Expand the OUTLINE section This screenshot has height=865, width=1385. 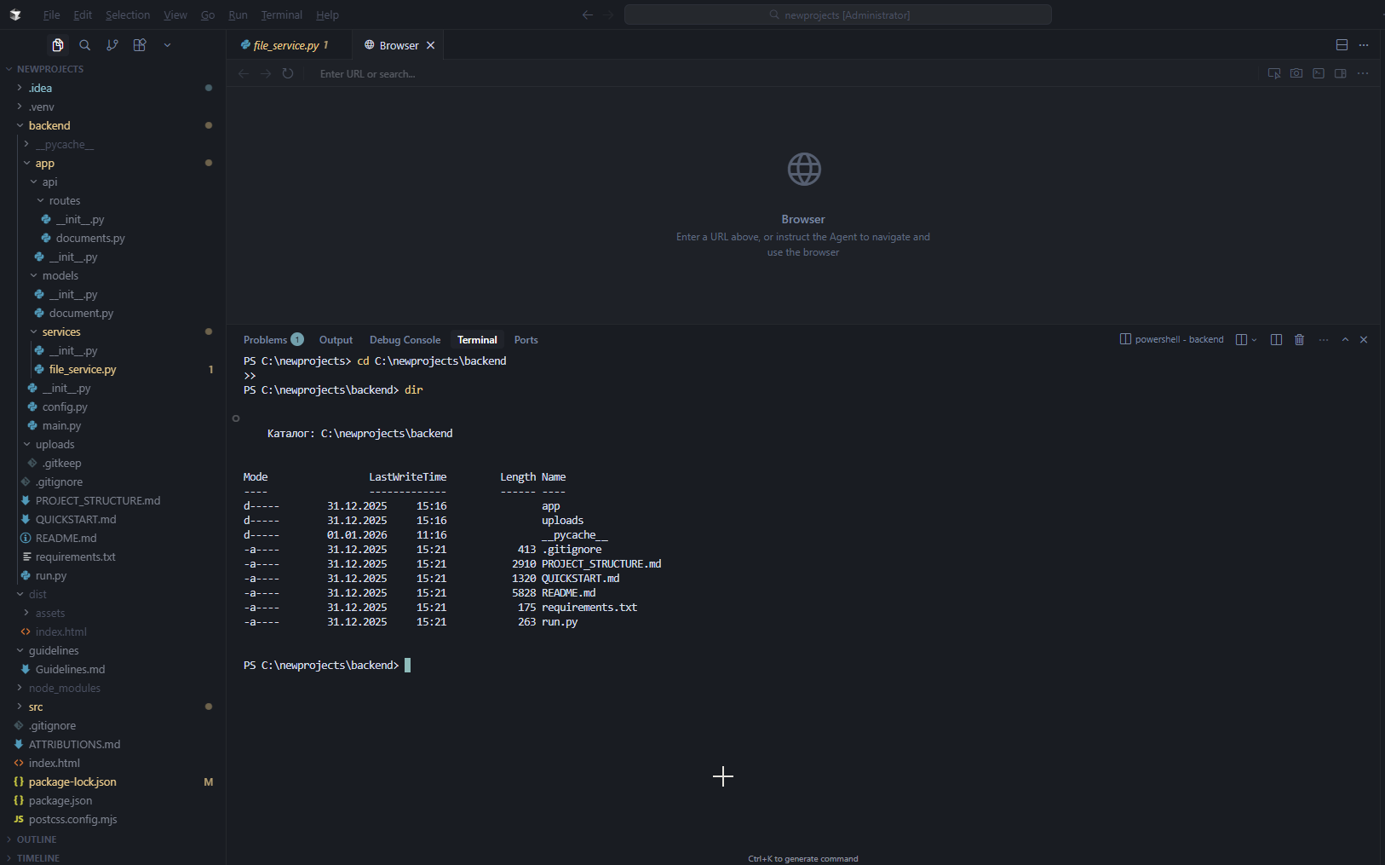point(112,839)
